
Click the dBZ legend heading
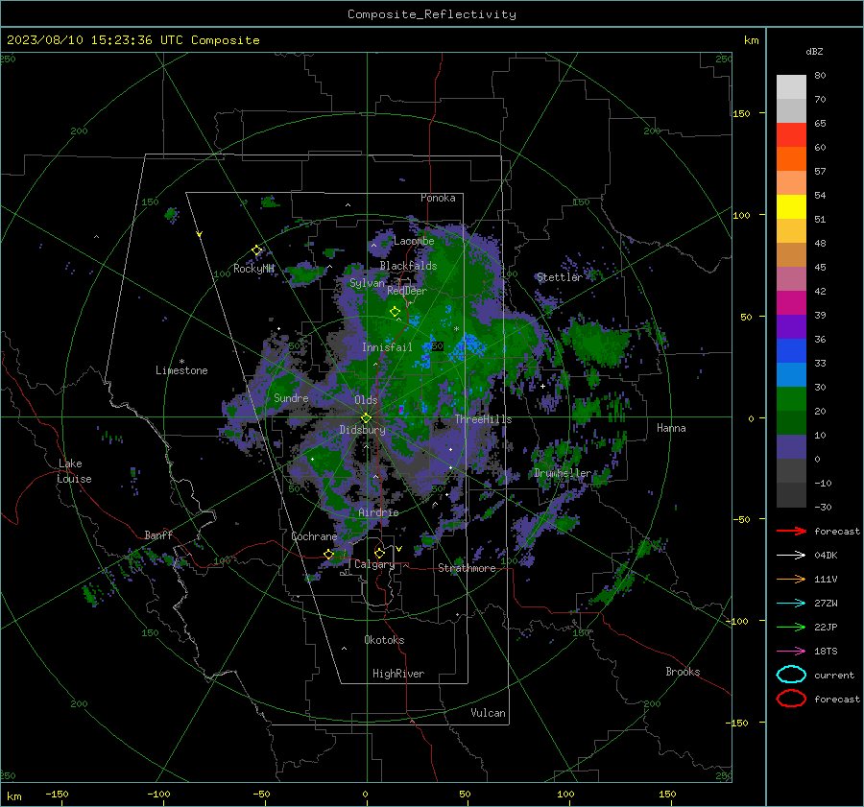[814, 51]
